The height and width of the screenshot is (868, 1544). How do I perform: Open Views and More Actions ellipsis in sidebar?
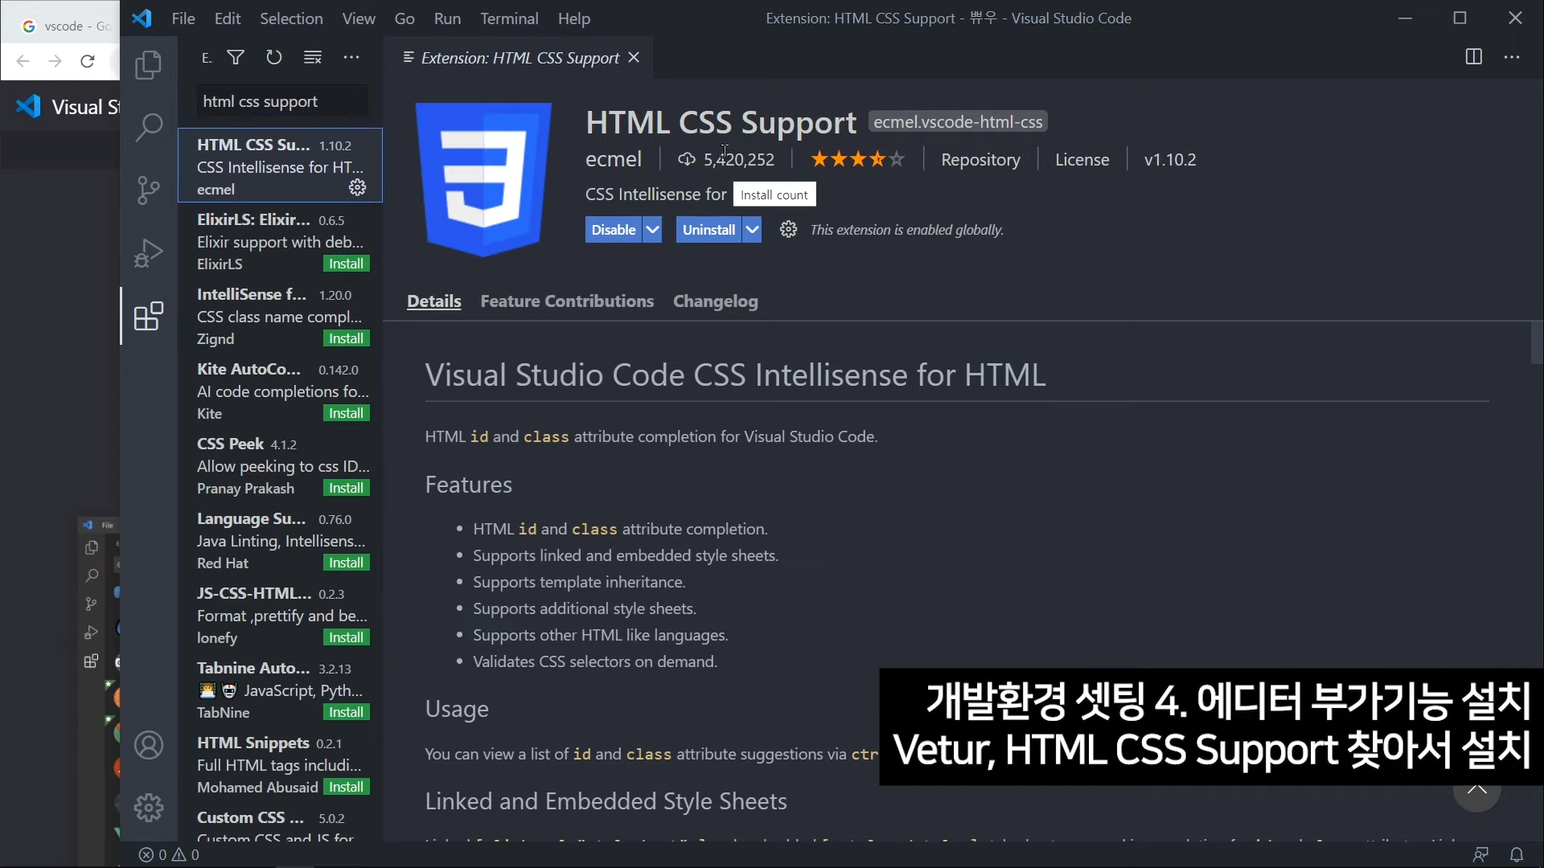tap(351, 57)
